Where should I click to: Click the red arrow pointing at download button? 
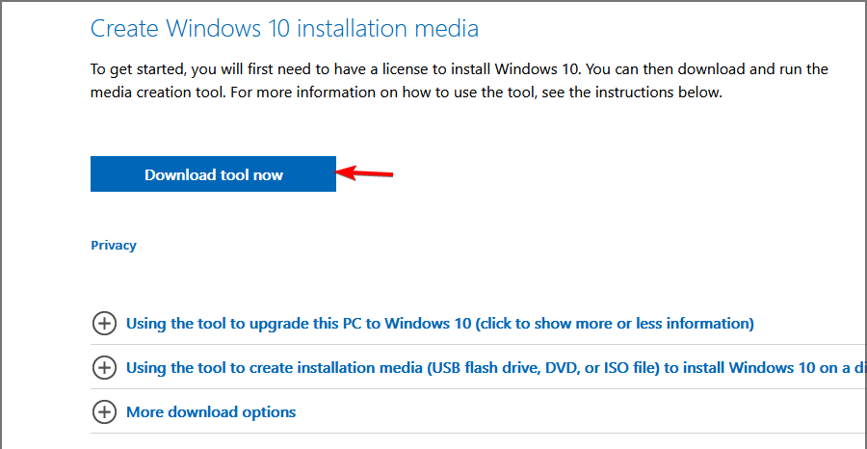click(365, 173)
